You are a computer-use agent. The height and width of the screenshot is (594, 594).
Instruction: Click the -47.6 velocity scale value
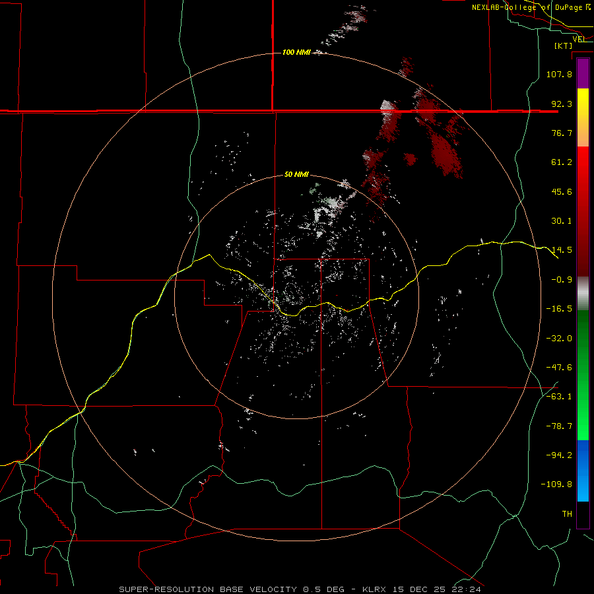[x=559, y=368]
